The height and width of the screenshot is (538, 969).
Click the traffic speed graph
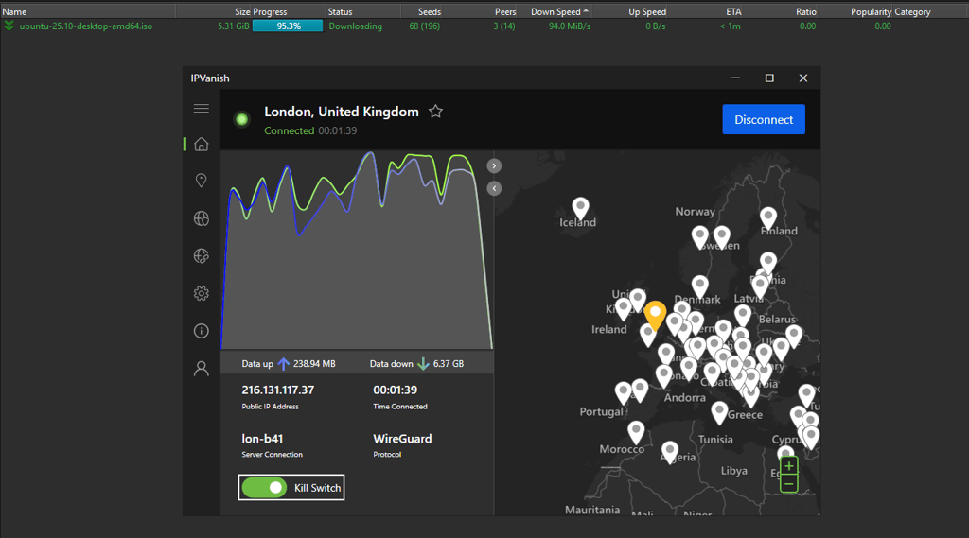coord(357,251)
